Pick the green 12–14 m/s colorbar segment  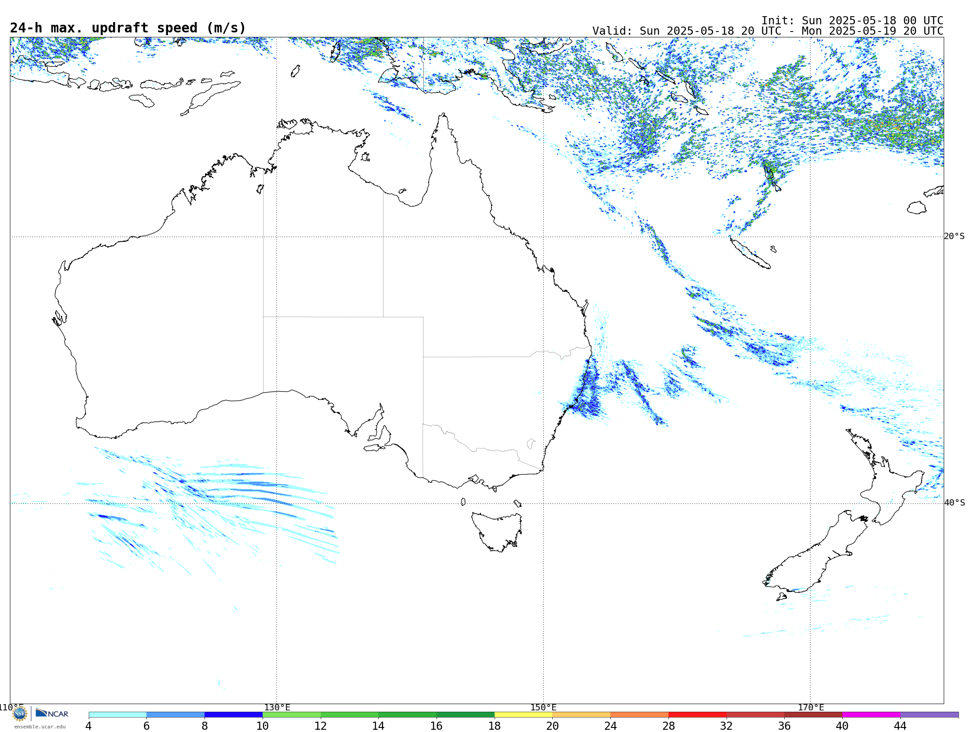(350, 714)
